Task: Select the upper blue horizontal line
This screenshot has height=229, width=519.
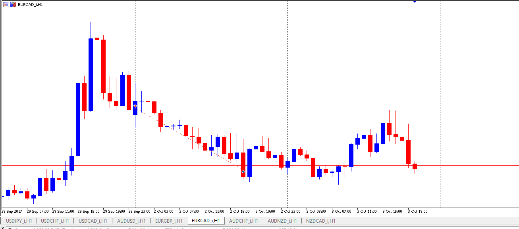Action: coord(260,165)
